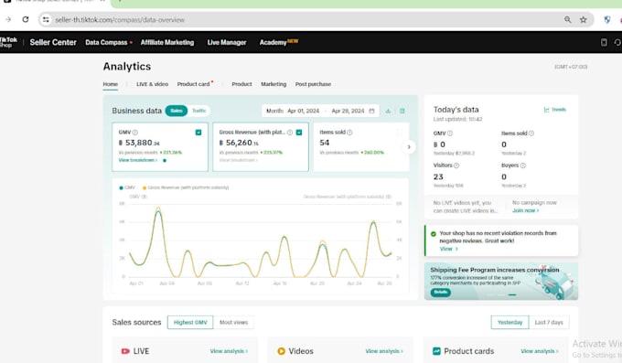This screenshot has width=622, height=363.
Task: Click the 'Last updated: 10:42' text
Action: [x=457, y=119]
